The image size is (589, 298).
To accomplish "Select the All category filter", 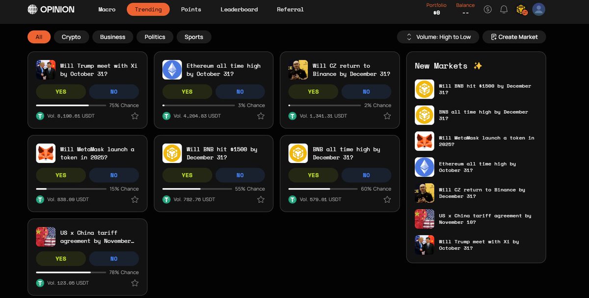I will pyautogui.click(x=39, y=37).
